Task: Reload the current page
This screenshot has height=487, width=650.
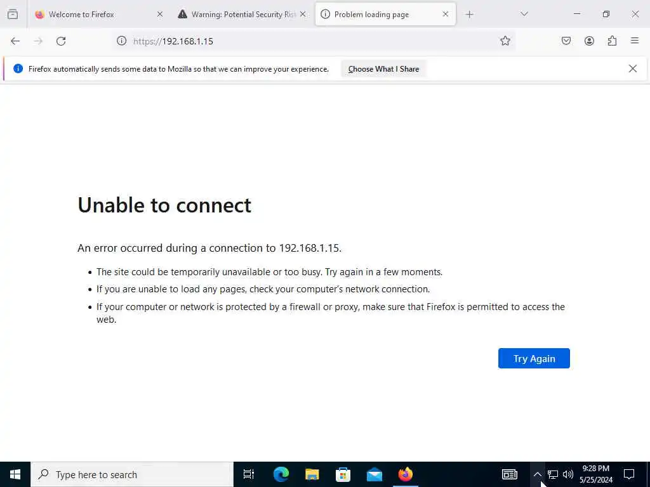Action: point(61,41)
